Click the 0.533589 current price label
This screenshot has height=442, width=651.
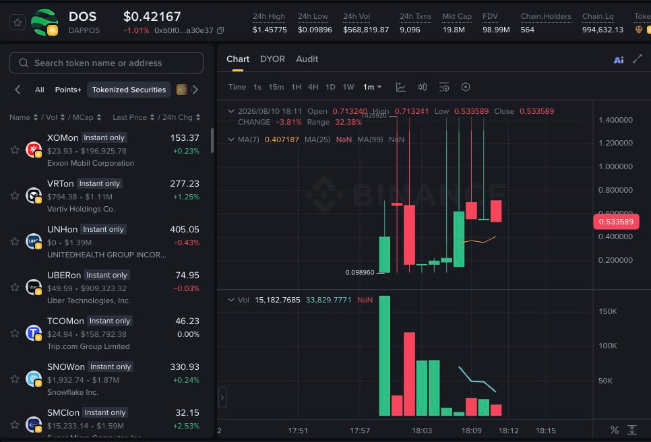pos(616,222)
